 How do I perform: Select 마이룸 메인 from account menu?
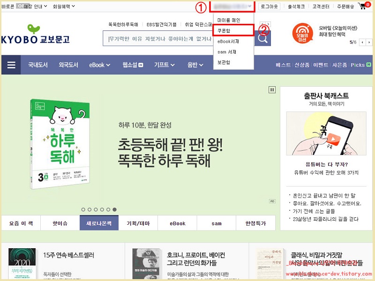(x=229, y=20)
